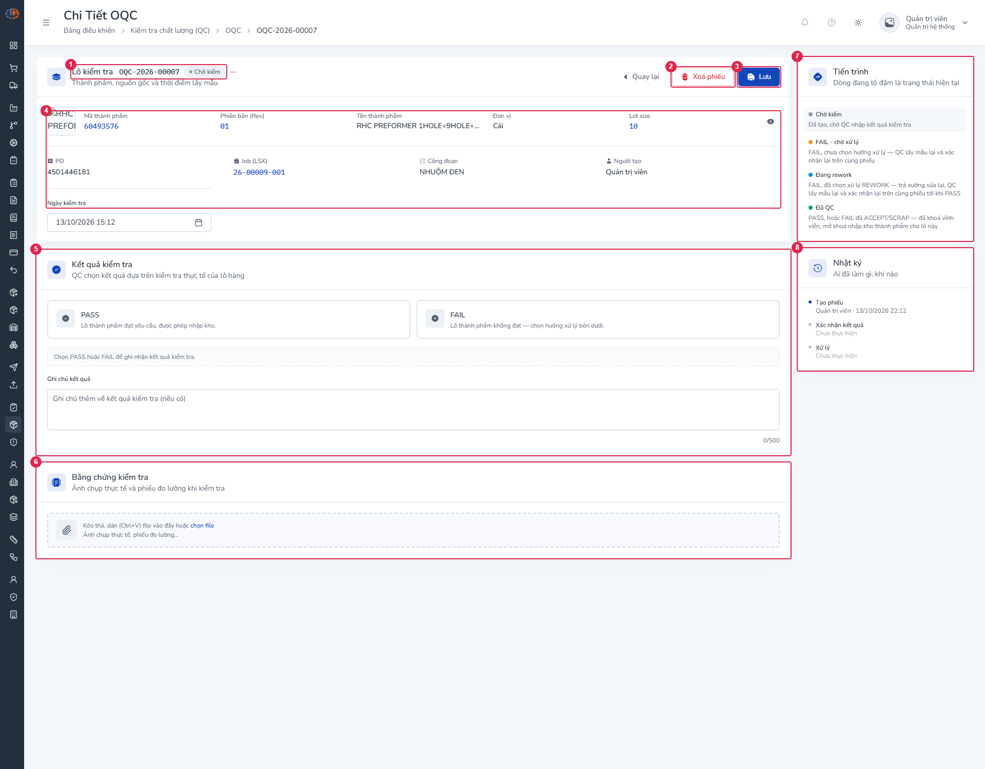Click the date field 13/10/2026 15:12
The width and height of the screenshot is (985, 769).
(129, 222)
